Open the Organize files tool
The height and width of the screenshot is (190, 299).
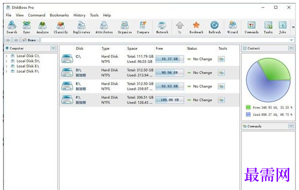pyautogui.click(x=125, y=27)
